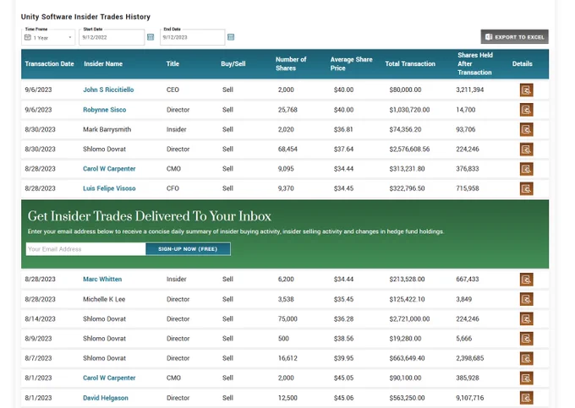Select the 75,000 number of shares cell
The image size is (575, 408).
(287, 319)
